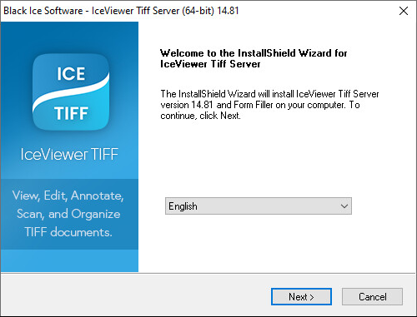Click the Black Ice Software title bar
Screen dimensions: 417x317
[121, 11]
